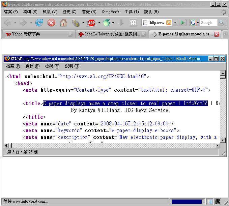Open the ScrapBook menu
The width and height of the screenshot is (229, 206).
pyautogui.click(x=110, y=12)
